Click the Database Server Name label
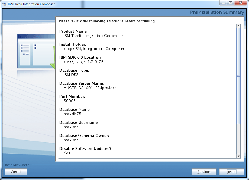This screenshot has height=180, width=249. point(82,83)
